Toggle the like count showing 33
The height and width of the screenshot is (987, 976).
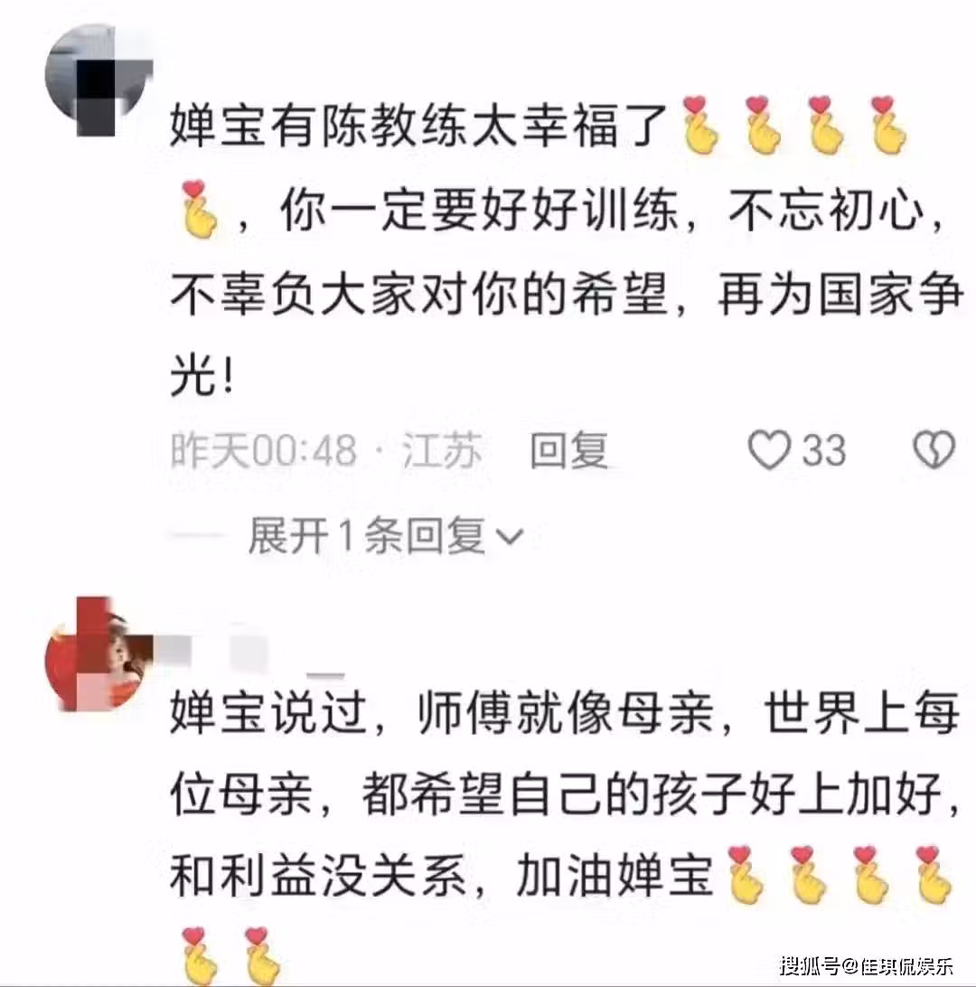(823, 451)
